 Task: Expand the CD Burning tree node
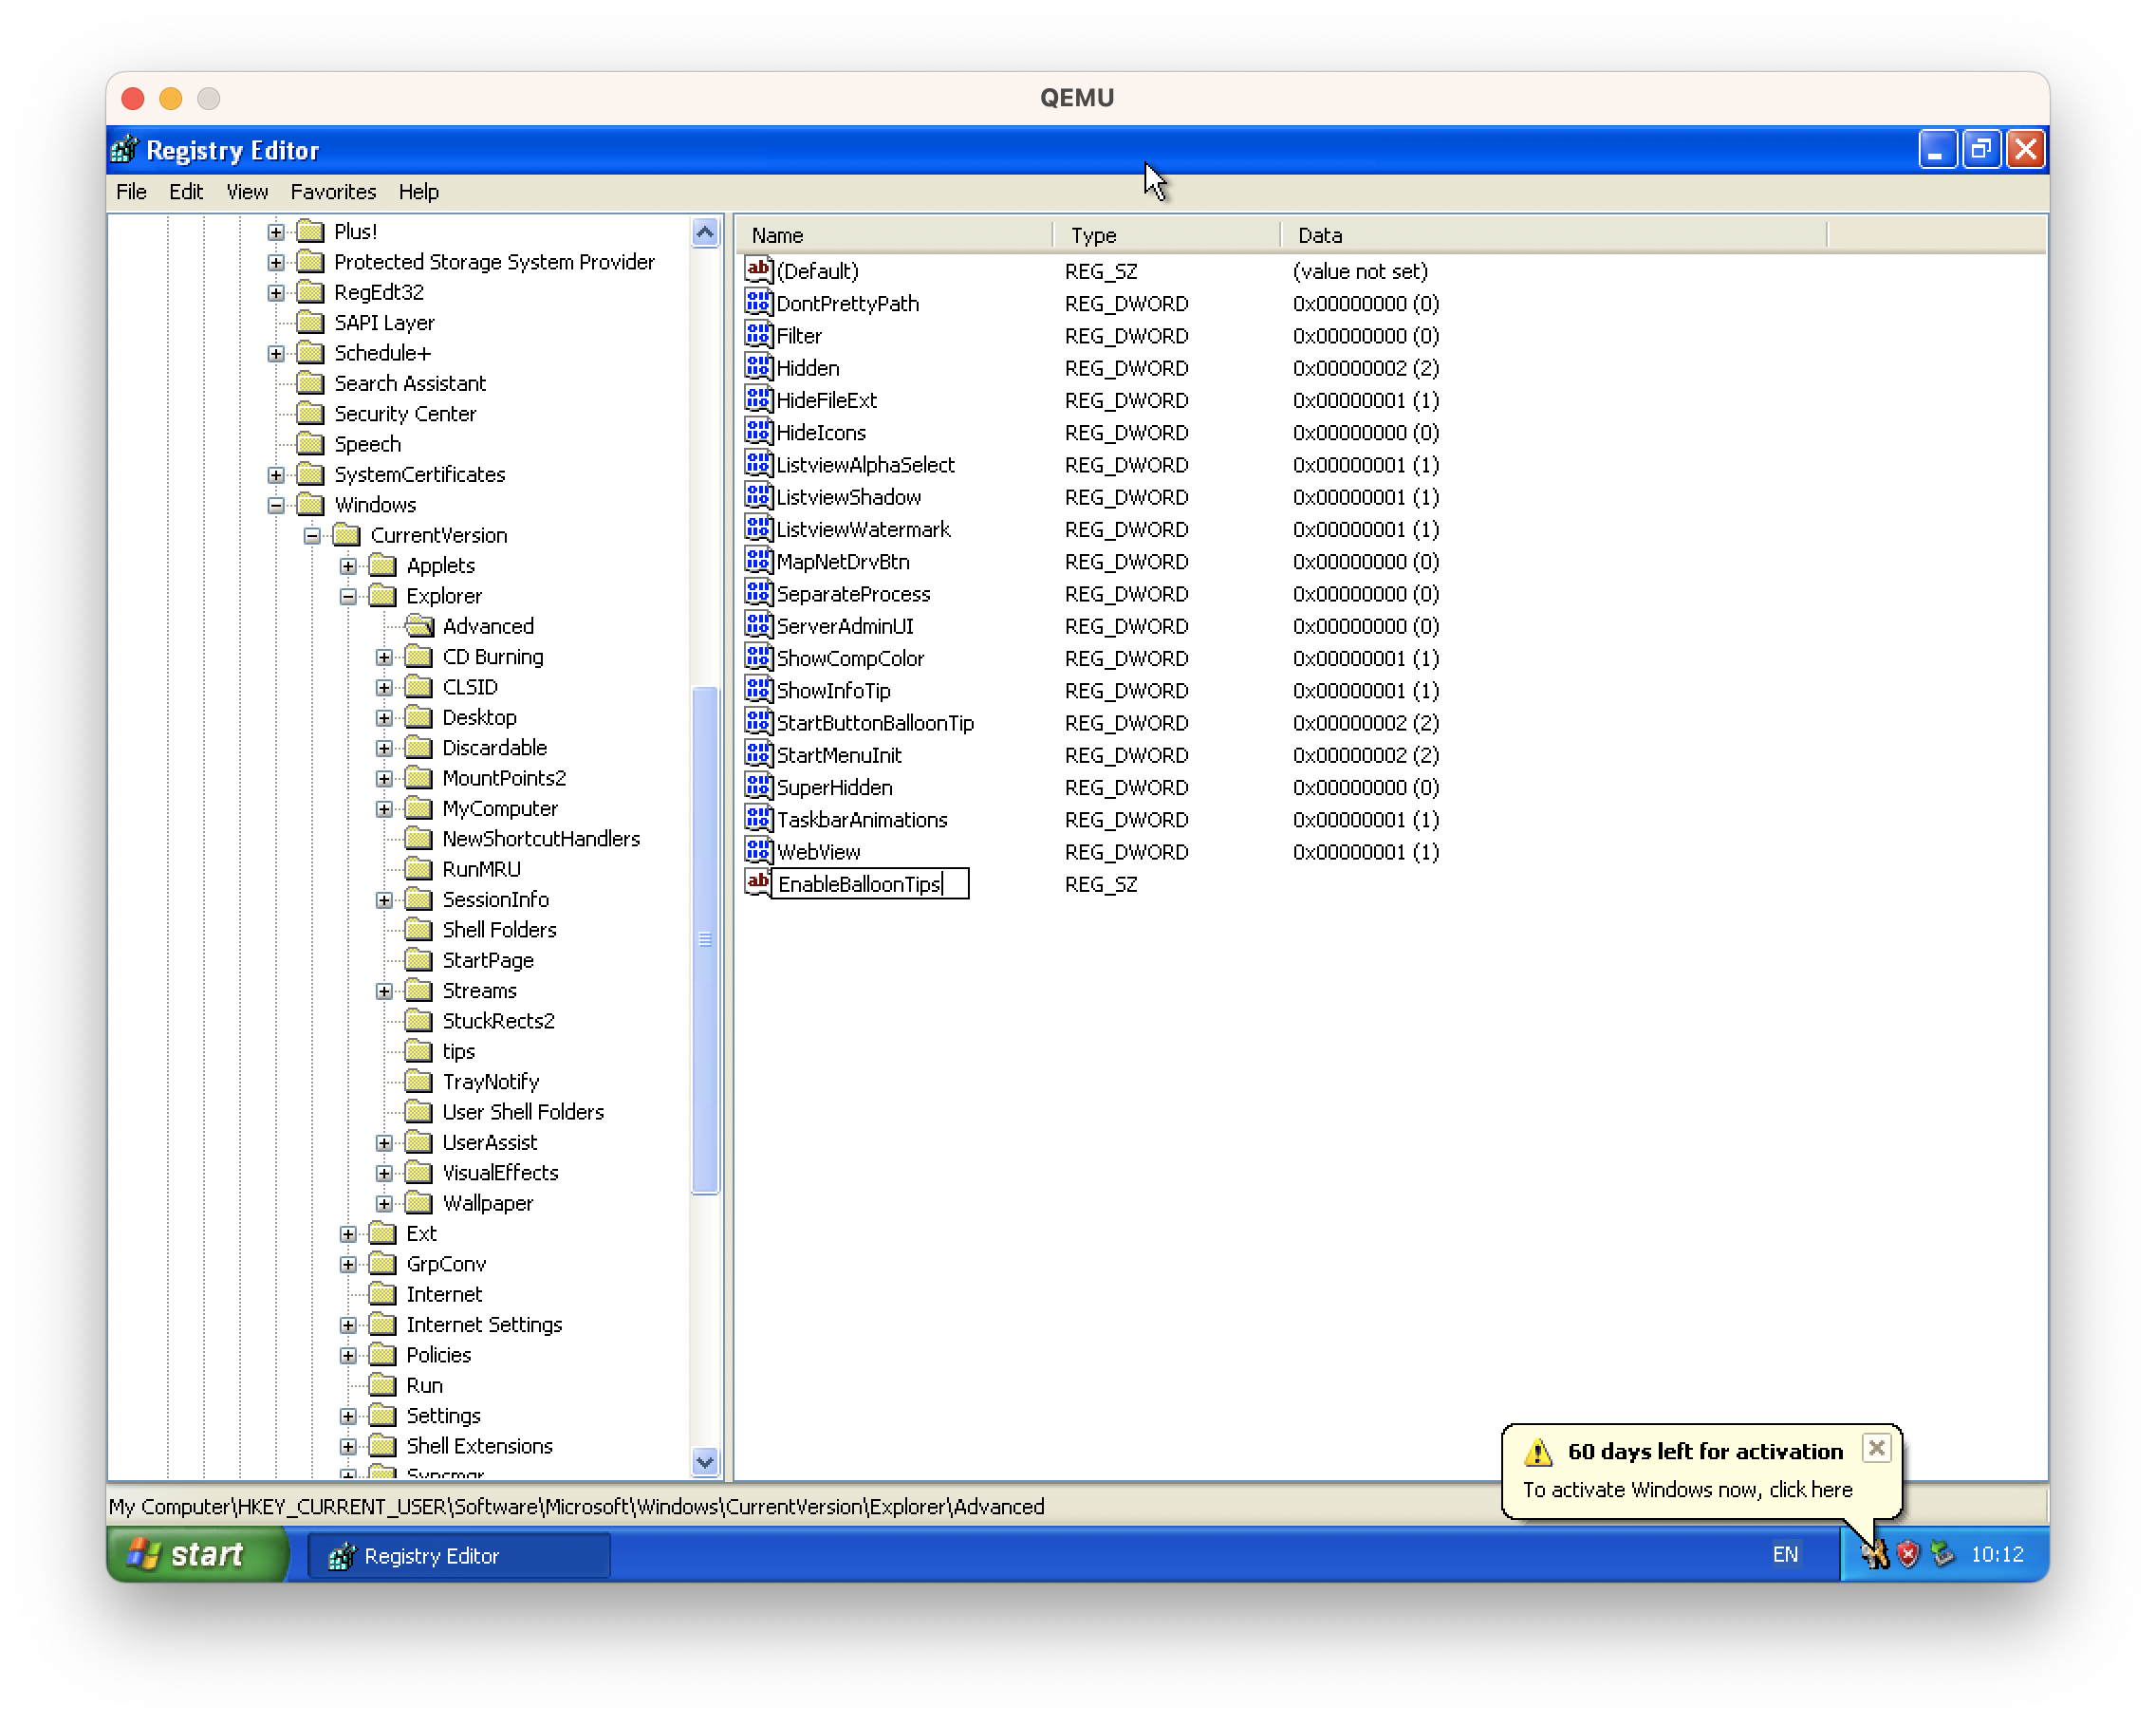[x=384, y=657]
